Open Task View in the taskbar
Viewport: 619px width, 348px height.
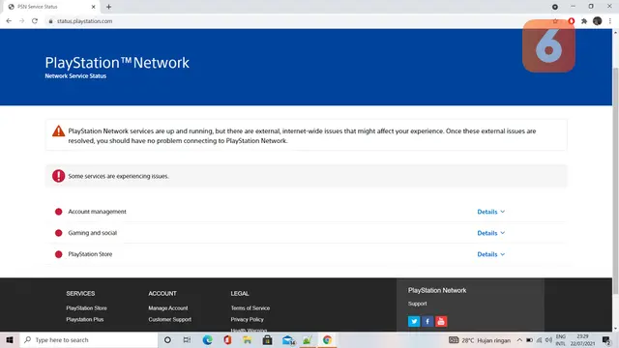(x=187, y=340)
